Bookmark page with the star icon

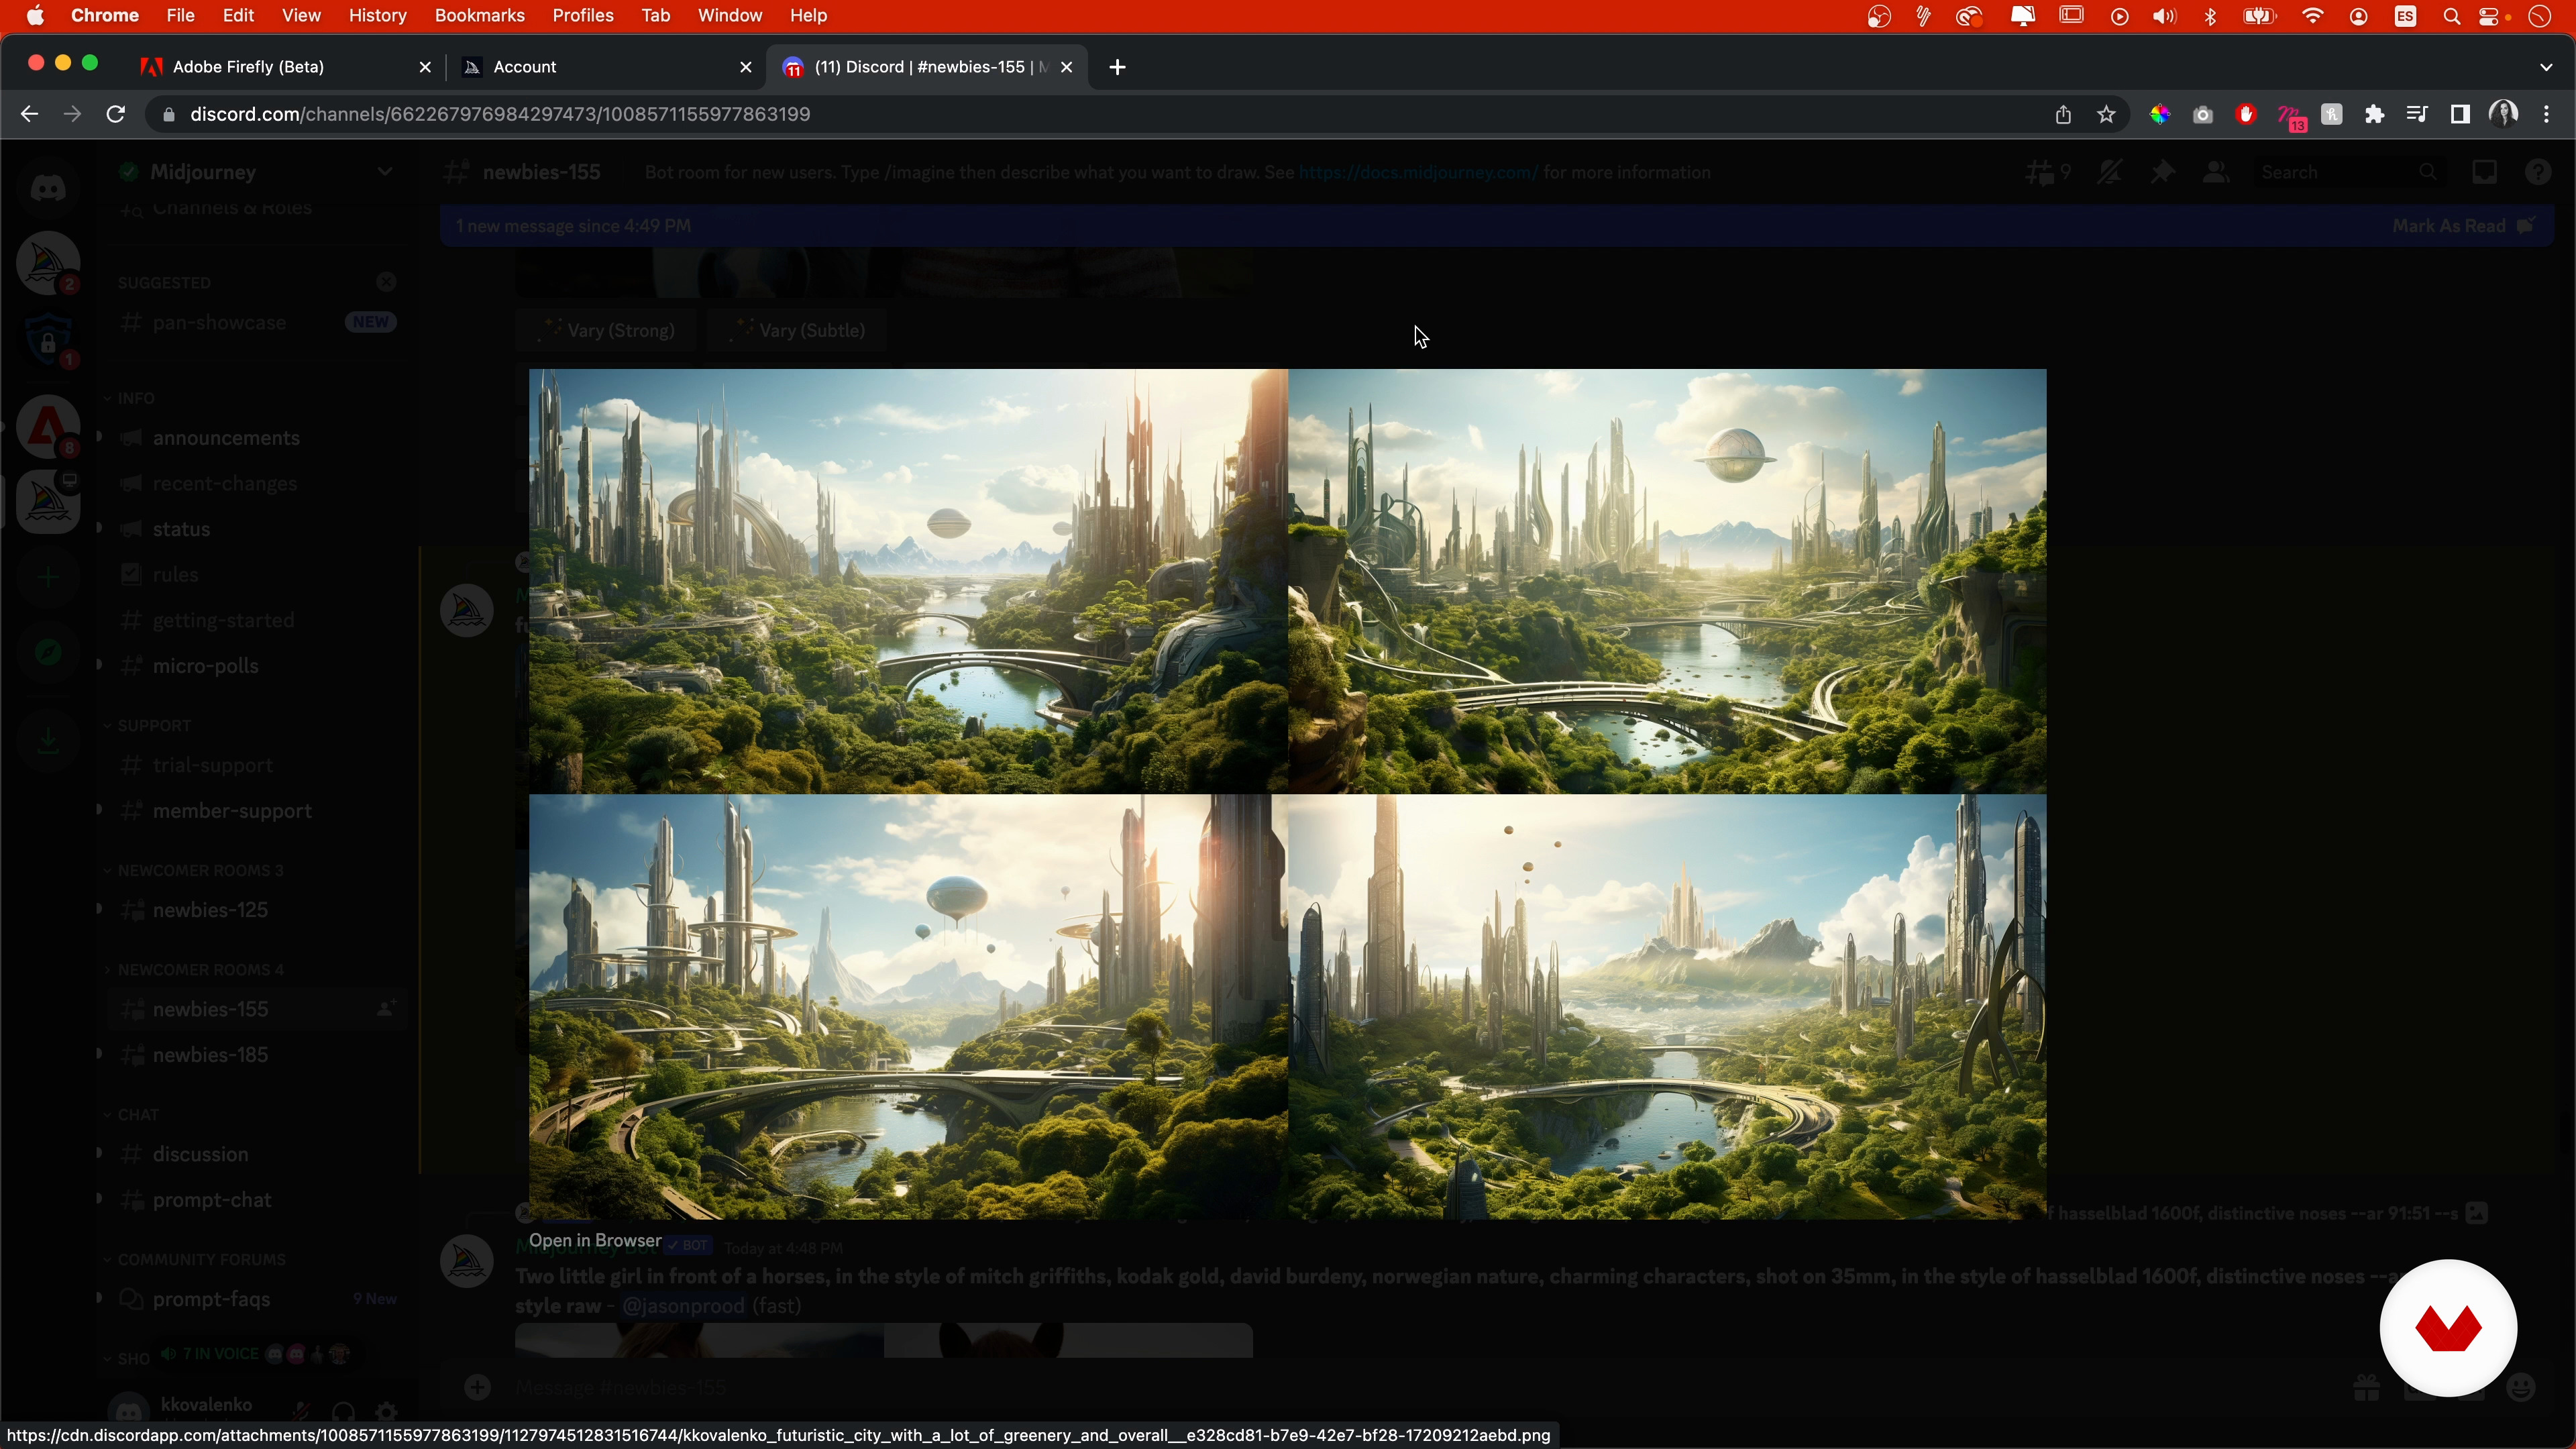coord(2106,114)
